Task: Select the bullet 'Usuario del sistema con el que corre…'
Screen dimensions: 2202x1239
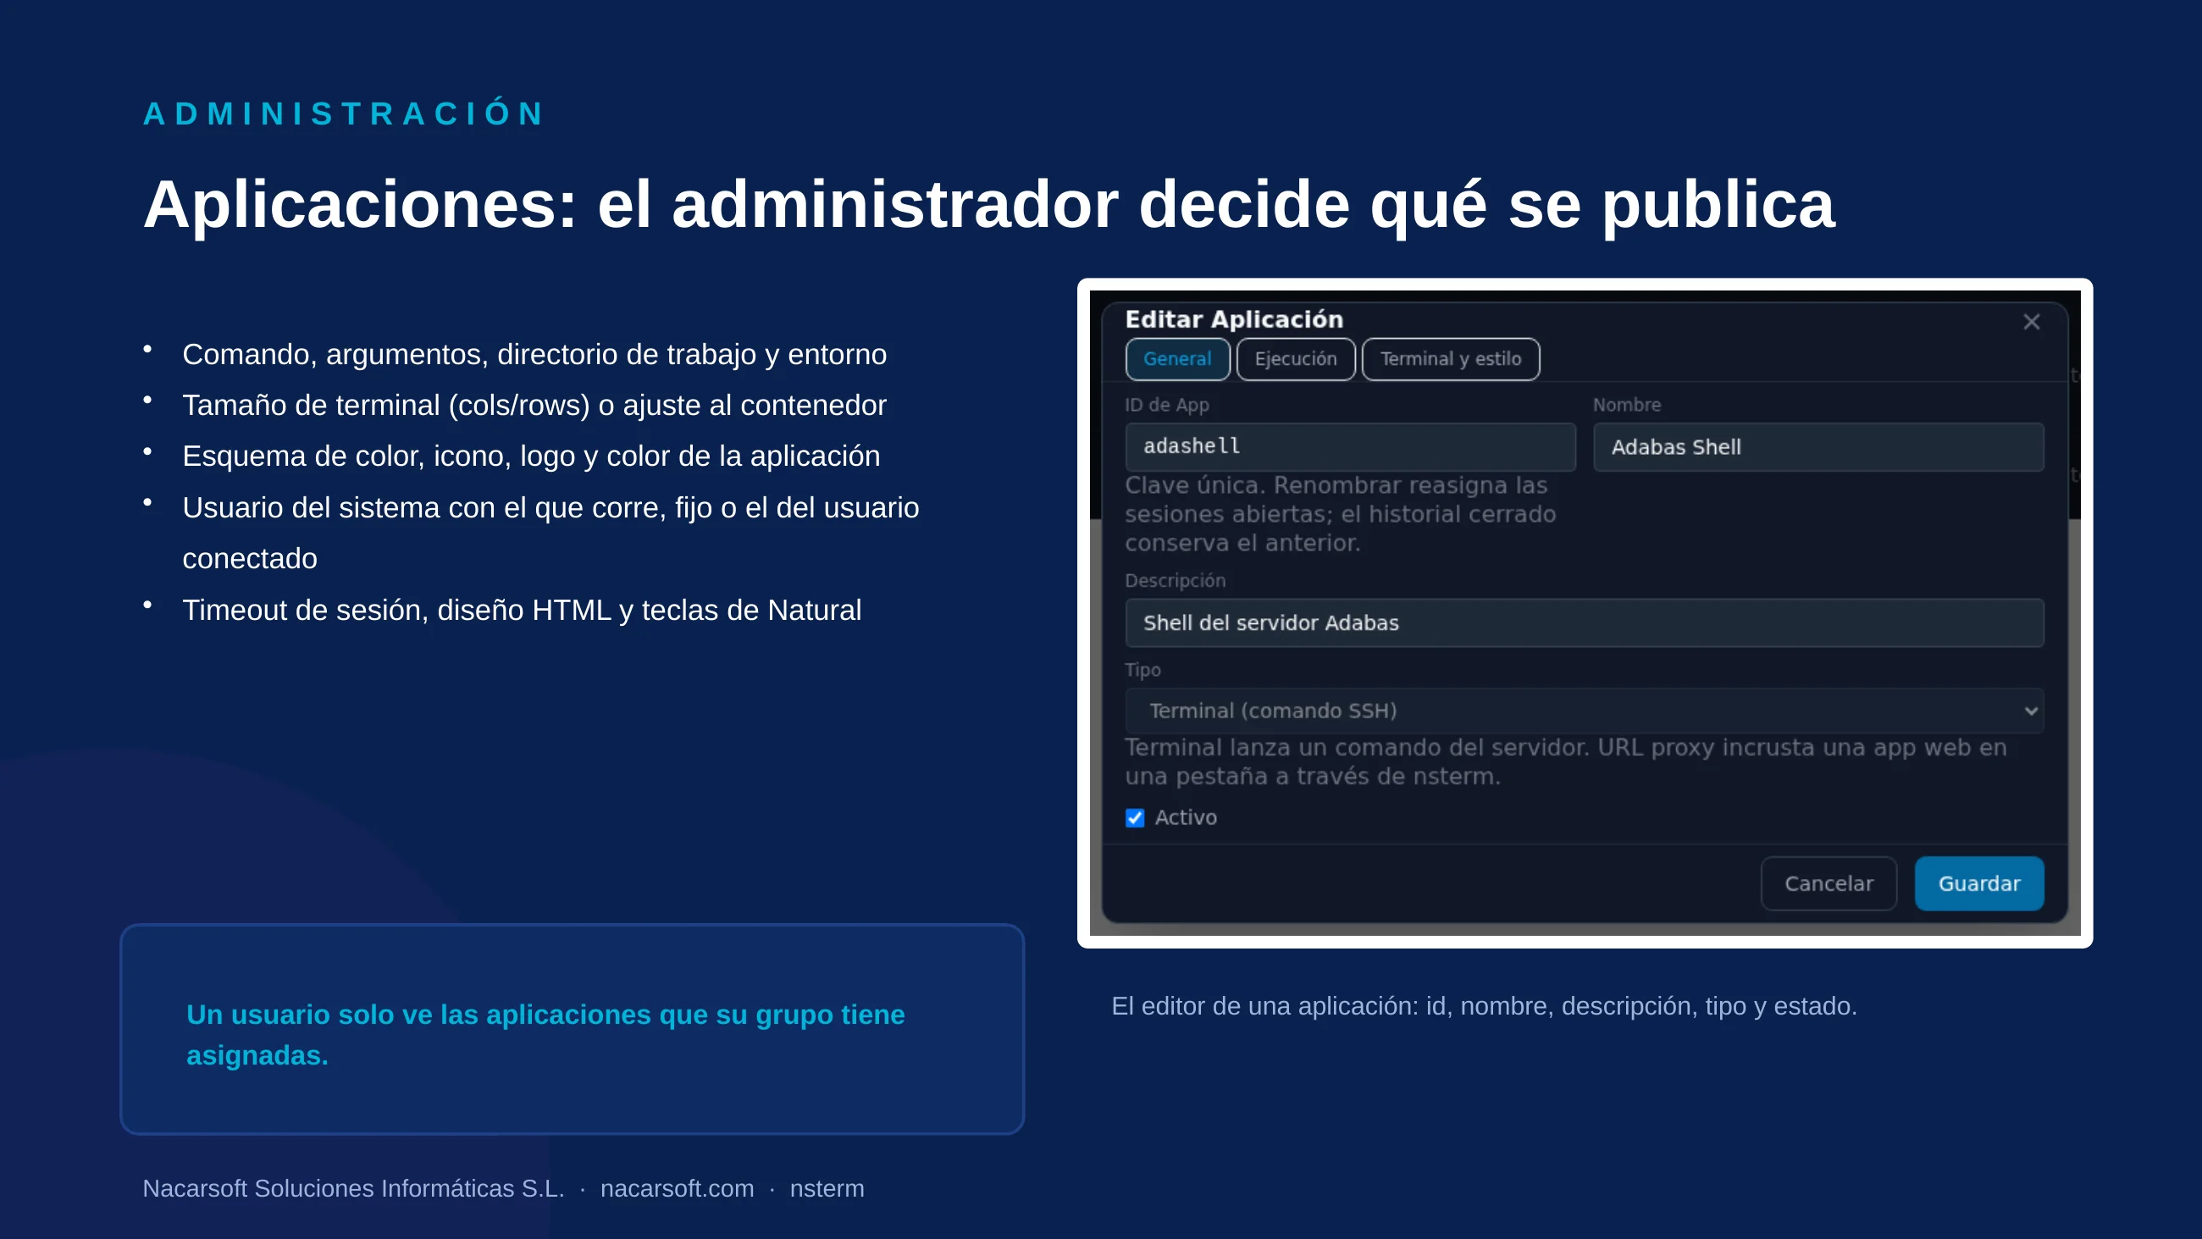Action: (x=550, y=533)
